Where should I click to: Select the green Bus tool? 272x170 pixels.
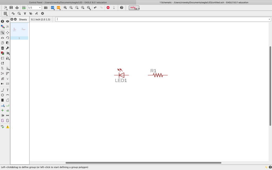tap(7, 105)
